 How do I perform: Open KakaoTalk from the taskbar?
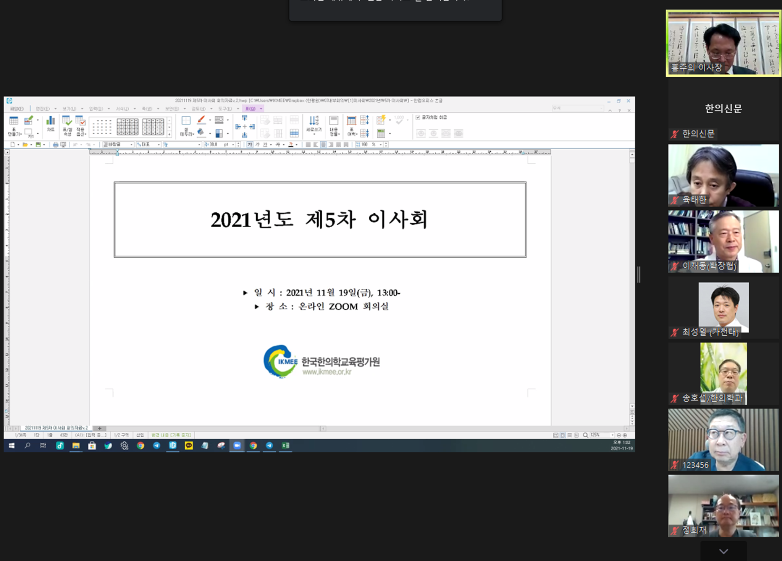coord(189,445)
